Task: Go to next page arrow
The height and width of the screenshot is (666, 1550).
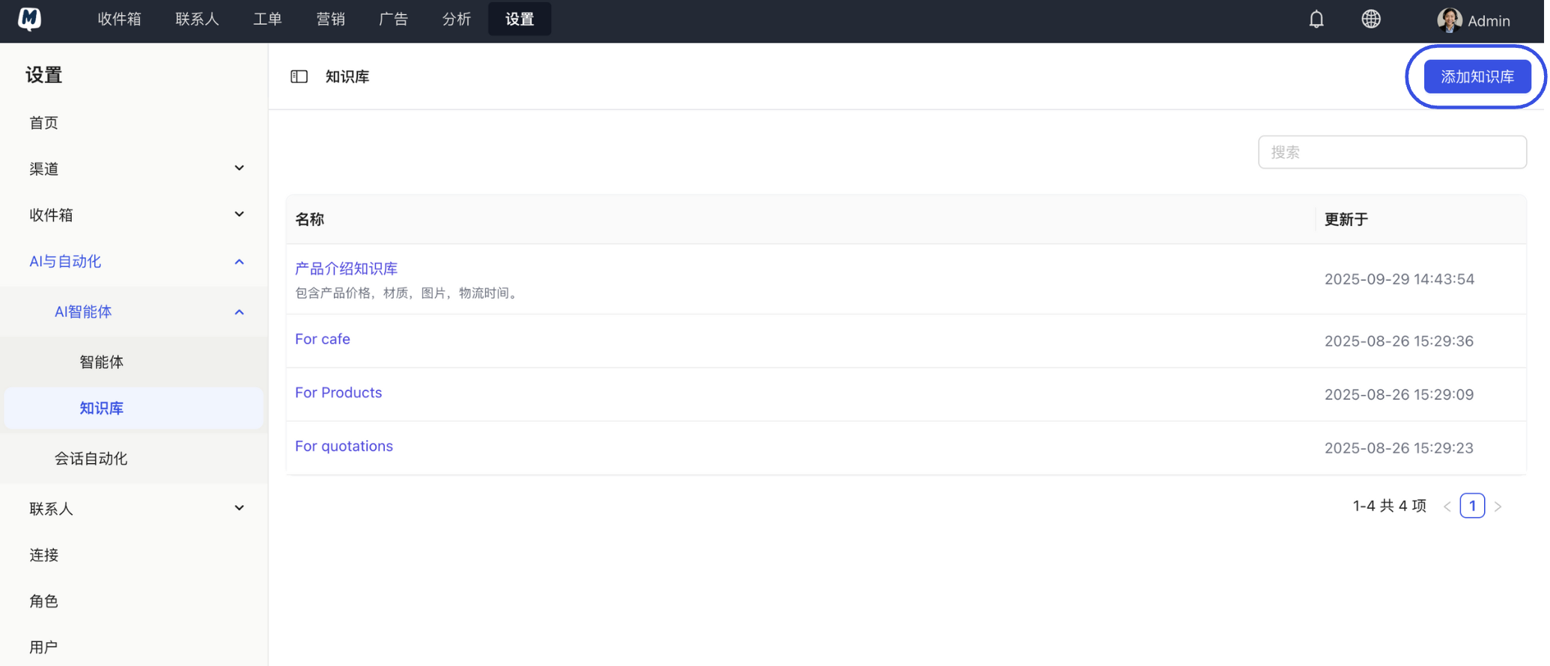Action: tap(1498, 507)
